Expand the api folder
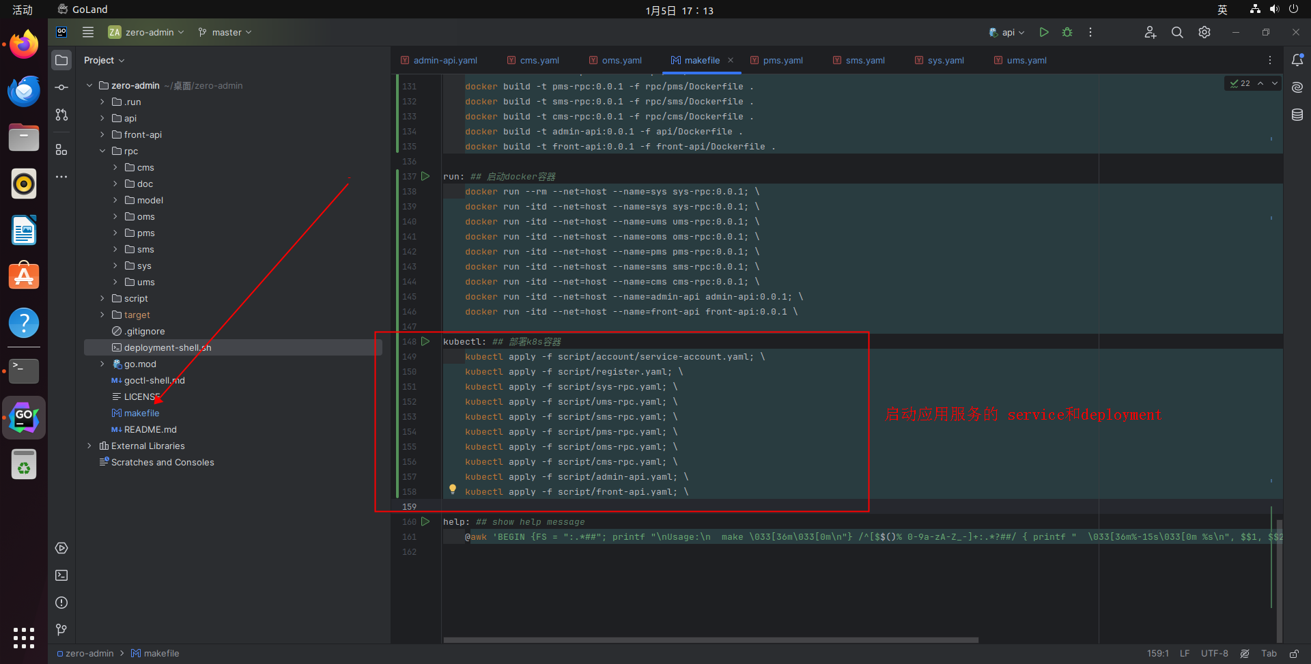1311x664 pixels. [102, 118]
